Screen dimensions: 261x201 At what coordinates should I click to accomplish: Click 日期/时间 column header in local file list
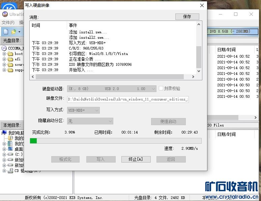pyautogui.click(x=226, y=134)
